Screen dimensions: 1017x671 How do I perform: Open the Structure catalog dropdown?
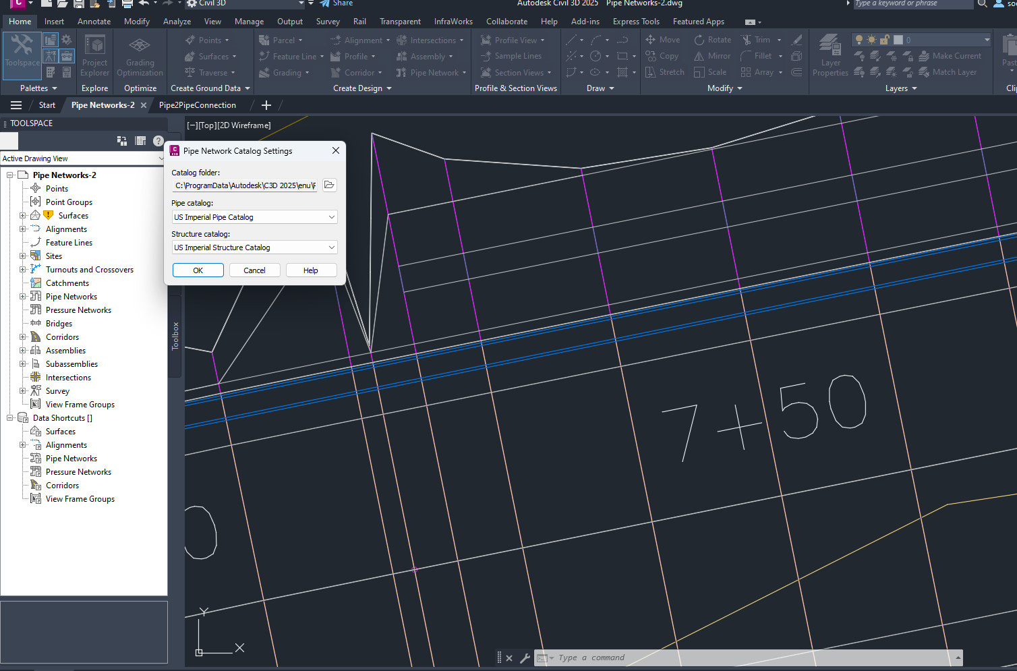pos(254,247)
